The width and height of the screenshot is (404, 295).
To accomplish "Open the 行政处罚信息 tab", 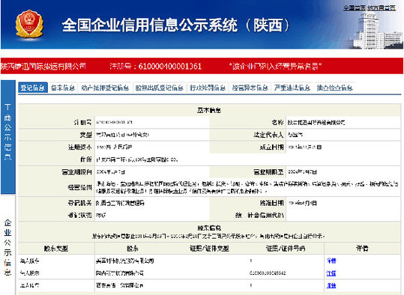I will [208, 88].
